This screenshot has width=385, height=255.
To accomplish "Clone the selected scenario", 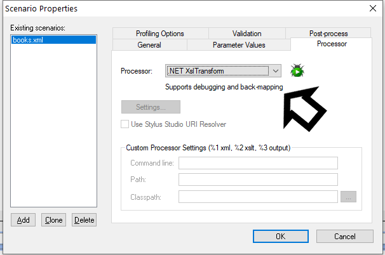I will [53, 220].
